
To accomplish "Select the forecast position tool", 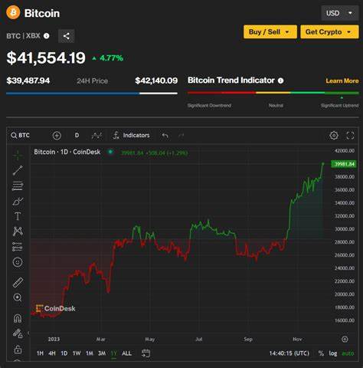I will click(18, 247).
